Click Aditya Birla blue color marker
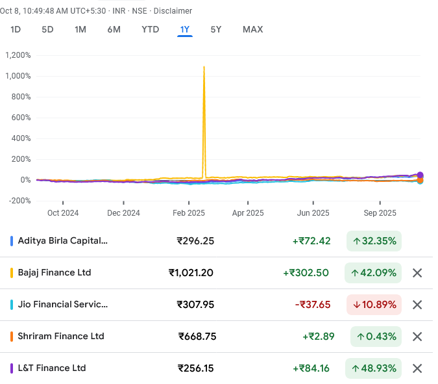Viewport: 438px width, 384px height. (x=12, y=241)
